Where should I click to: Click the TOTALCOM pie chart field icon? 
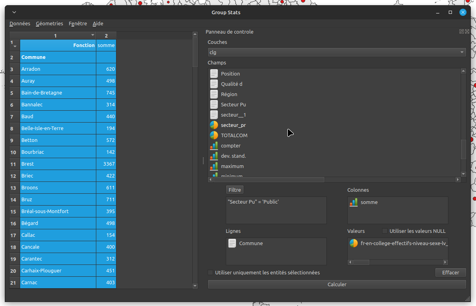(x=214, y=135)
